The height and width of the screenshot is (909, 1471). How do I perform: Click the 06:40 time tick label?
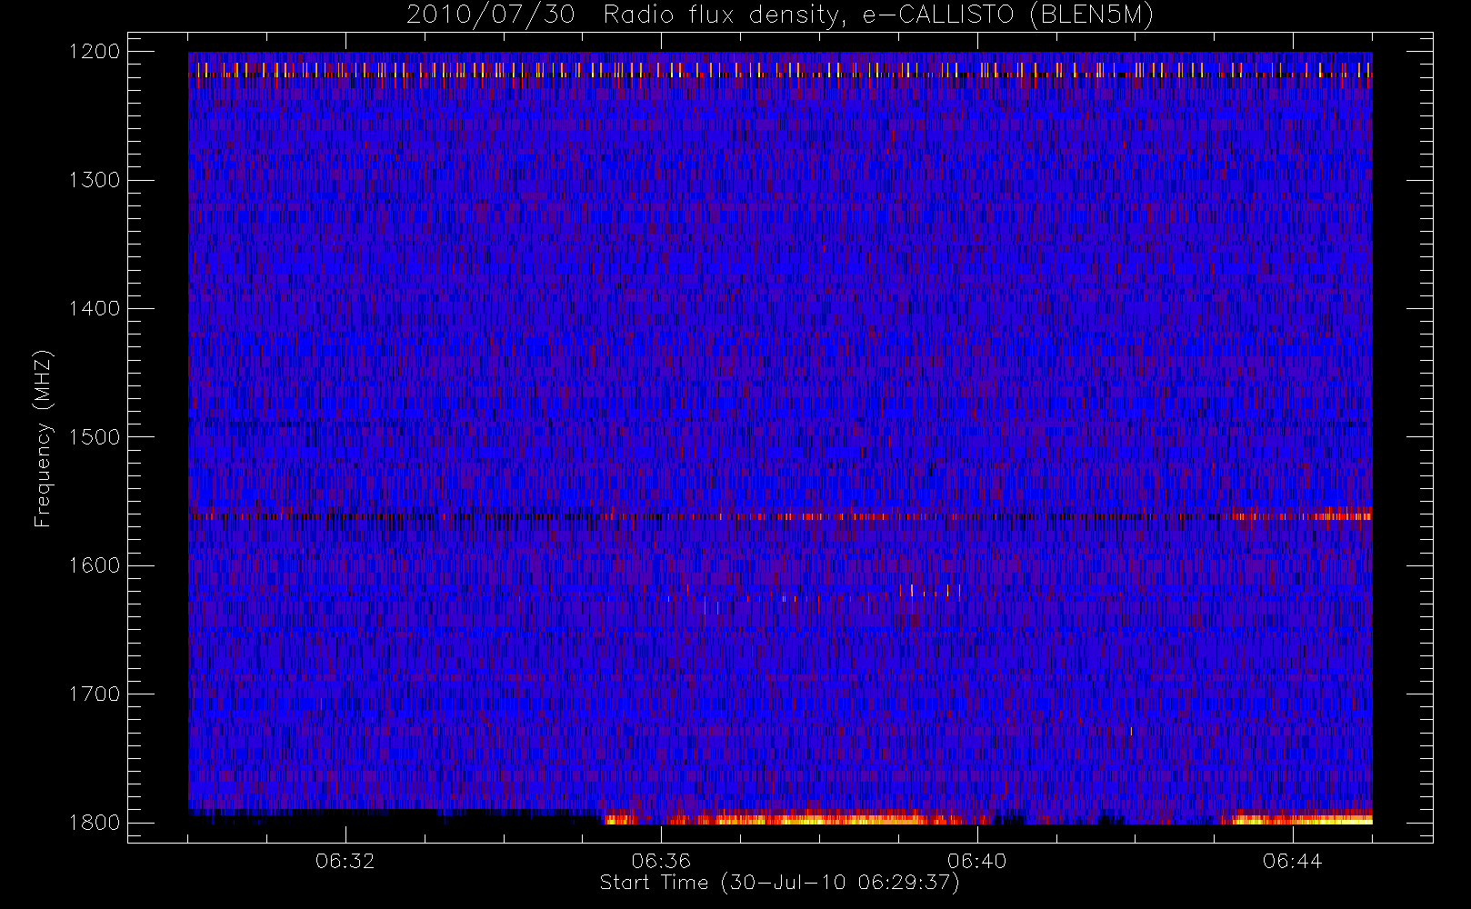(x=976, y=861)
